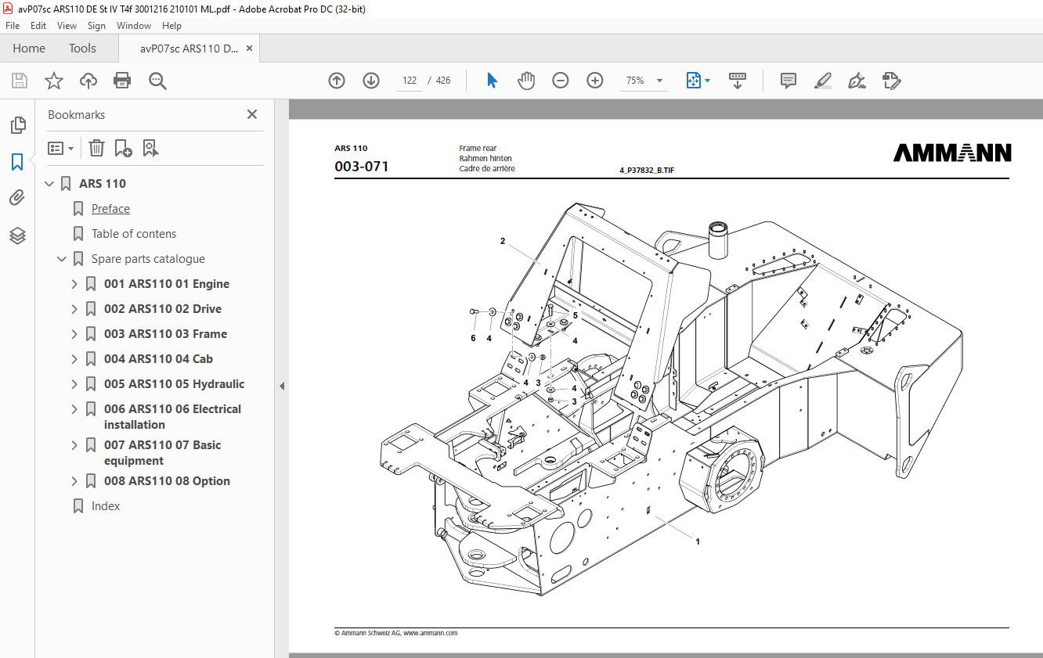
Task: Collapse the ARS 110 bookmark tree
Action: 50,184
